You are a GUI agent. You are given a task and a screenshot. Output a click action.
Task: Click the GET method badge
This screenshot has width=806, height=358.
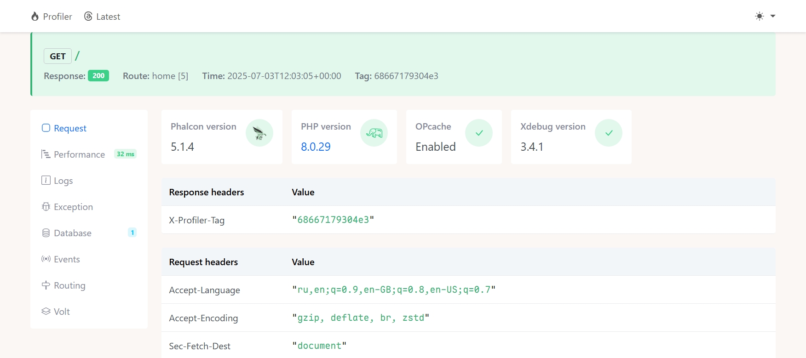[x=58, y=56]
